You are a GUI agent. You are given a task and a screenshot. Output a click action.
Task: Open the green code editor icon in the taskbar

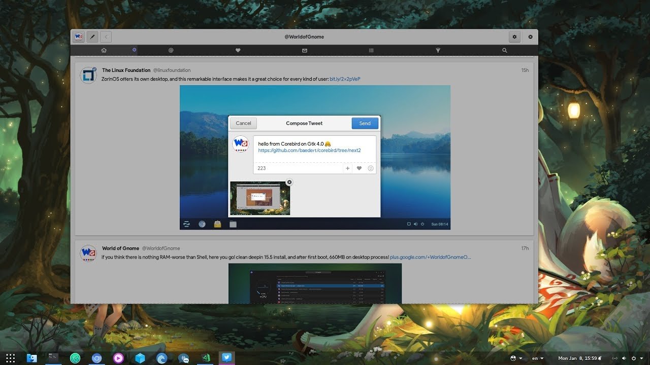point(205,358)
